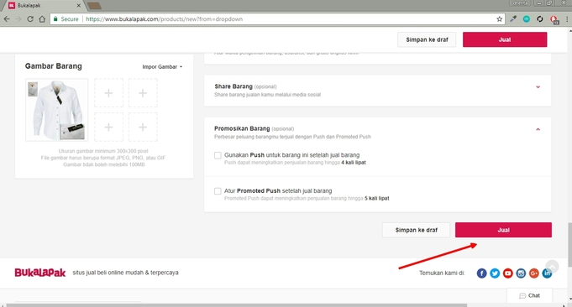Click the top Simpan ke draf button
Image resolution: width=572 pixels, height=307 pixels.
[x=427, y=39]
